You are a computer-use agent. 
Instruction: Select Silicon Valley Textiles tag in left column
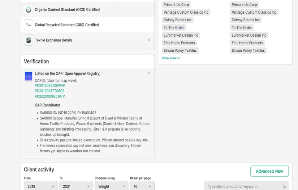(x=180, y=50)
